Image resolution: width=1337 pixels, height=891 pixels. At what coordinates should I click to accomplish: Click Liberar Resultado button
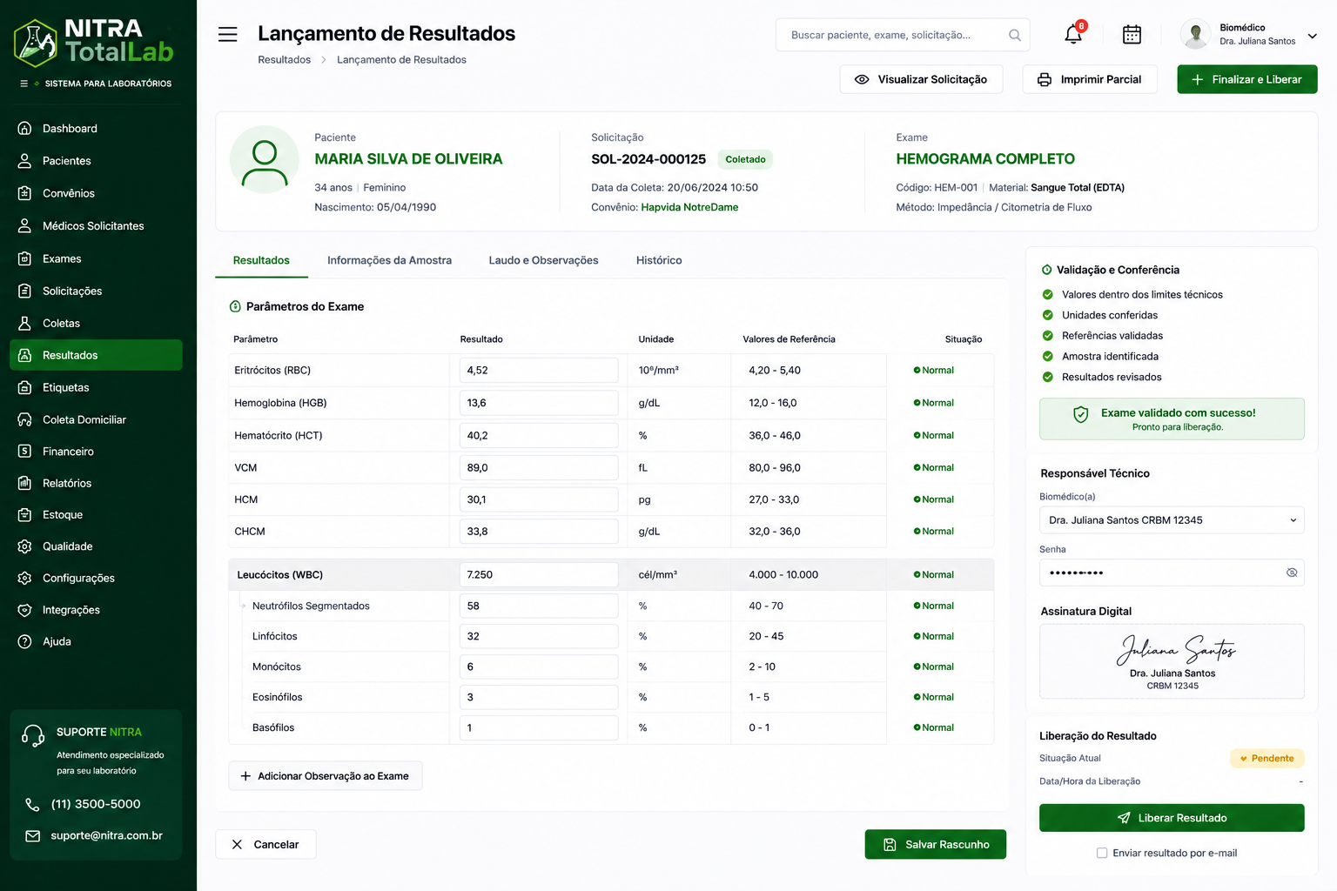1172,818
